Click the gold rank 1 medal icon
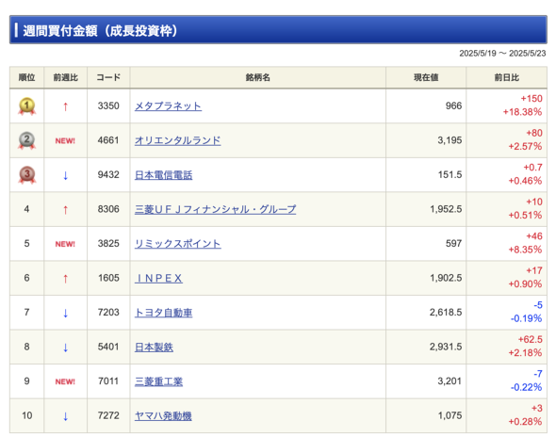 pyautogui.click(x=27, y=106)
